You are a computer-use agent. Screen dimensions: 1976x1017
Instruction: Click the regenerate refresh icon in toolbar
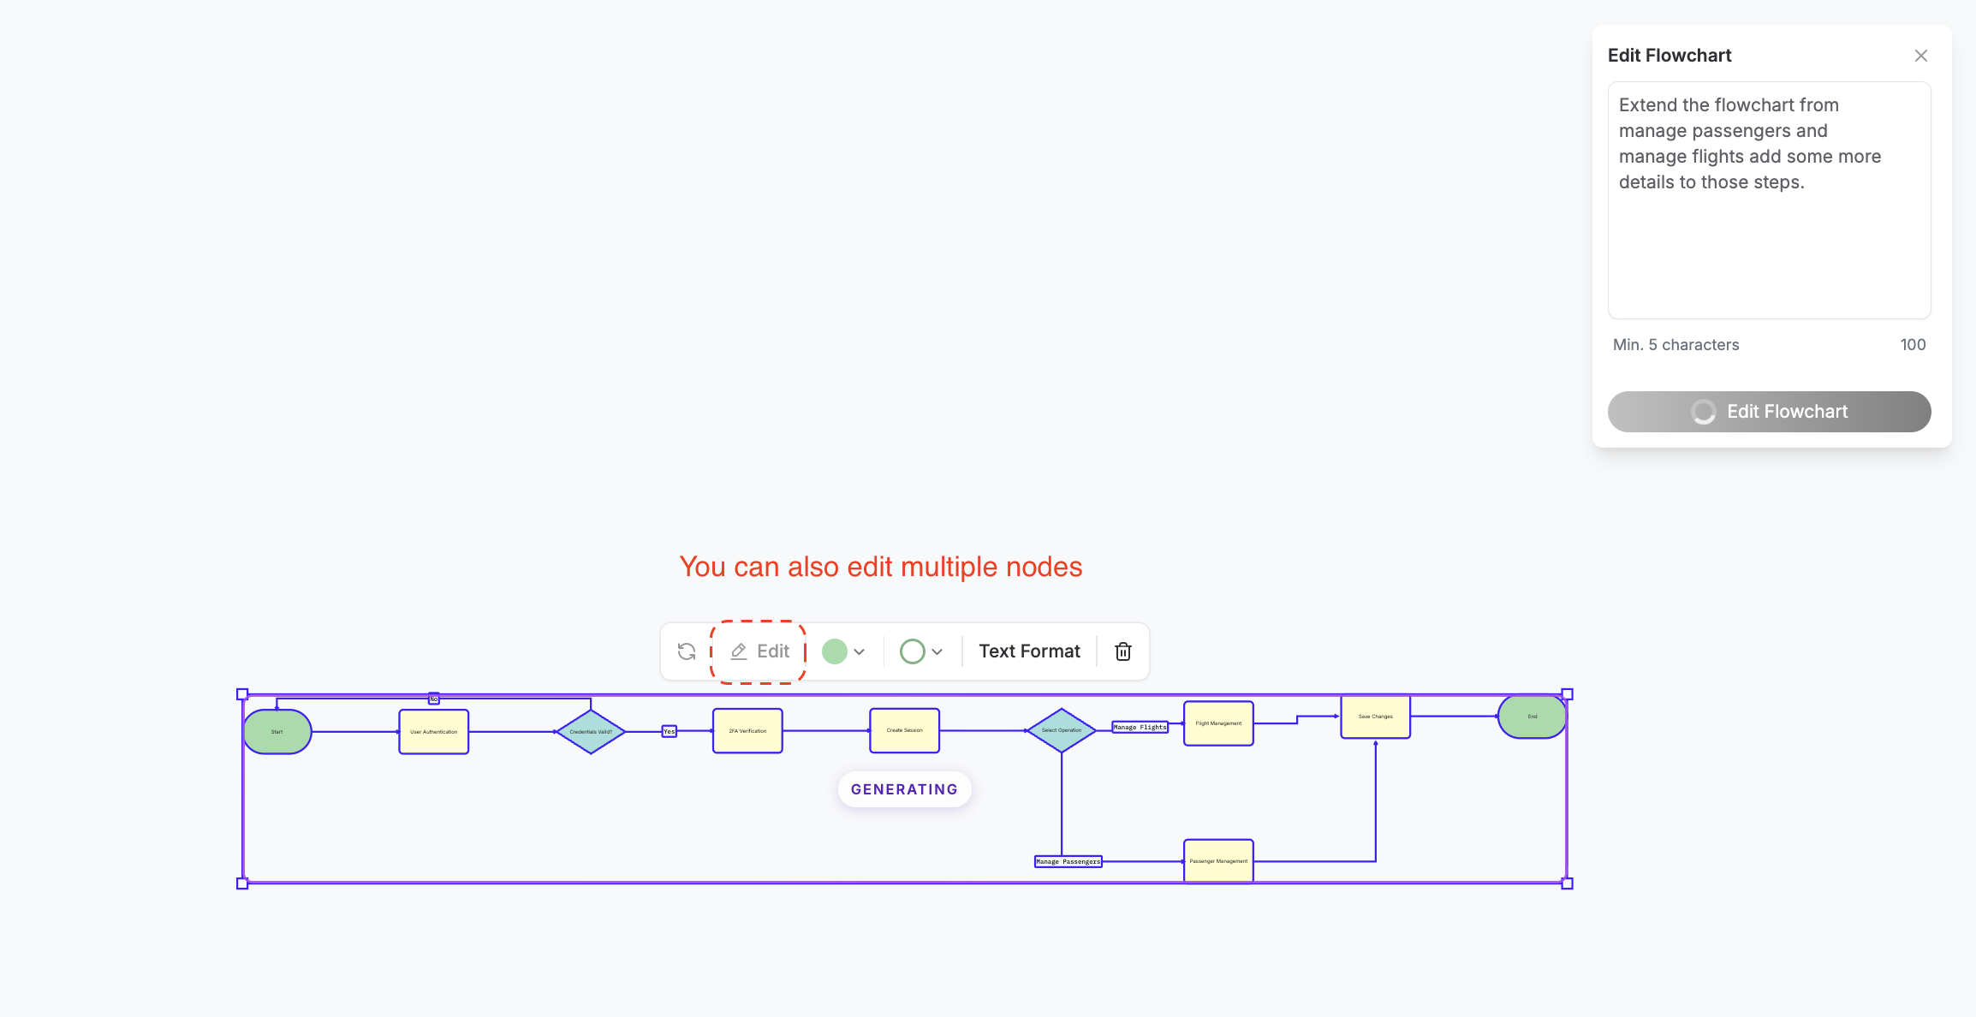[x=687, y=651]
